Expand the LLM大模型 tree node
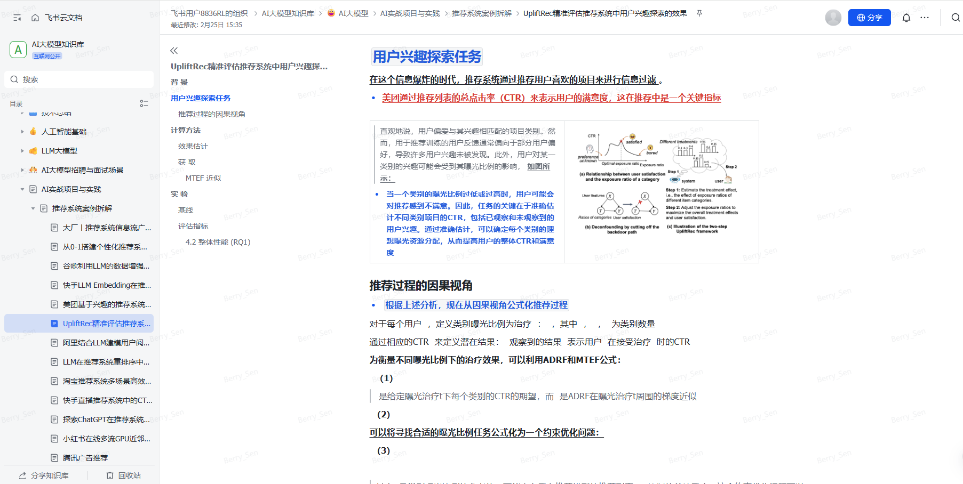The width and height of the screenshot is (963, 484). [22, 151]
